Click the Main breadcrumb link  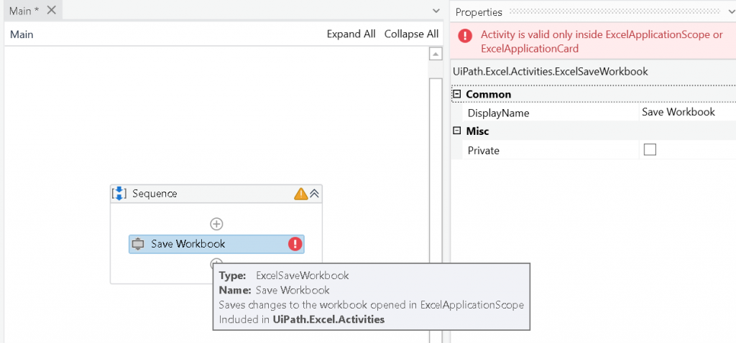coord(22,34)
